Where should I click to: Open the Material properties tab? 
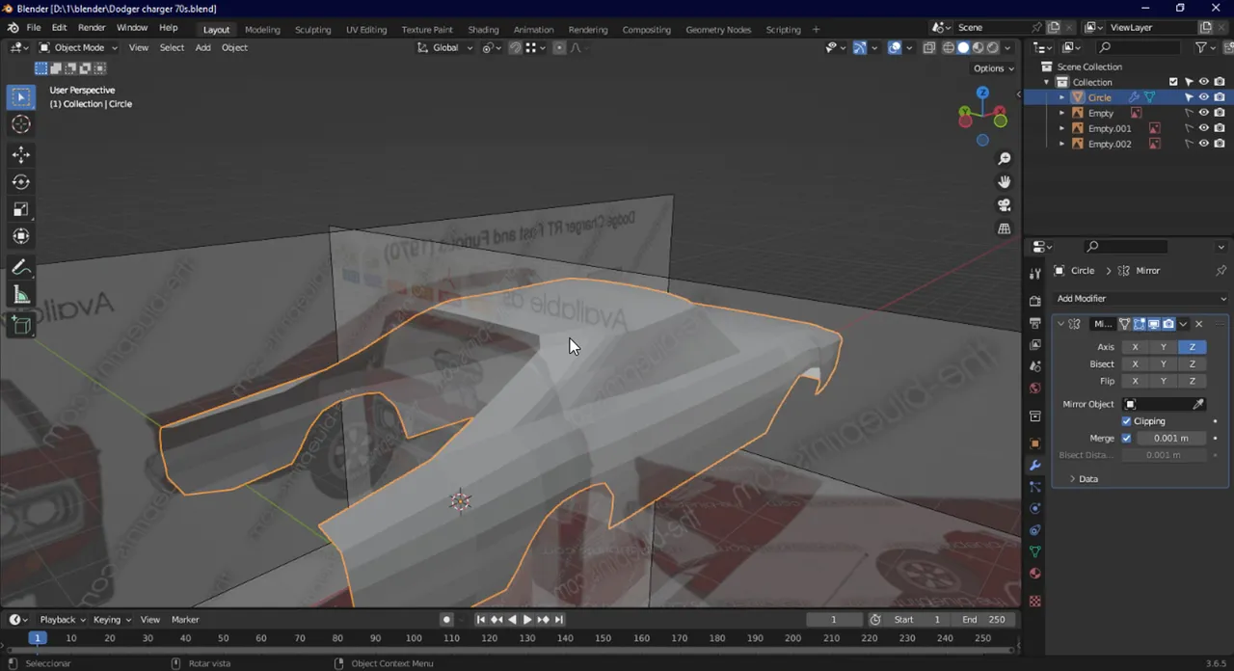pyautogui.click(x=1035, y=574)
